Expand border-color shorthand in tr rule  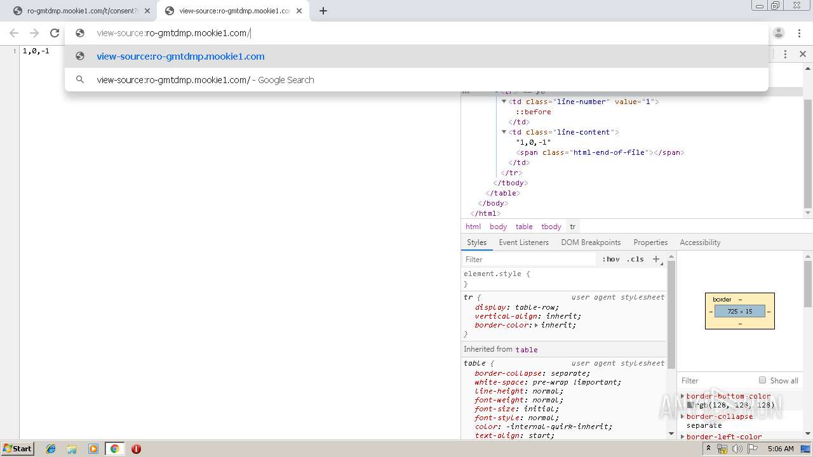[536, 325]
